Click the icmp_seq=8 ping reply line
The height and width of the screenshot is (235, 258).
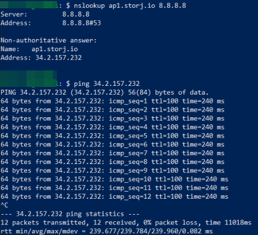click(x=112, y=162)
